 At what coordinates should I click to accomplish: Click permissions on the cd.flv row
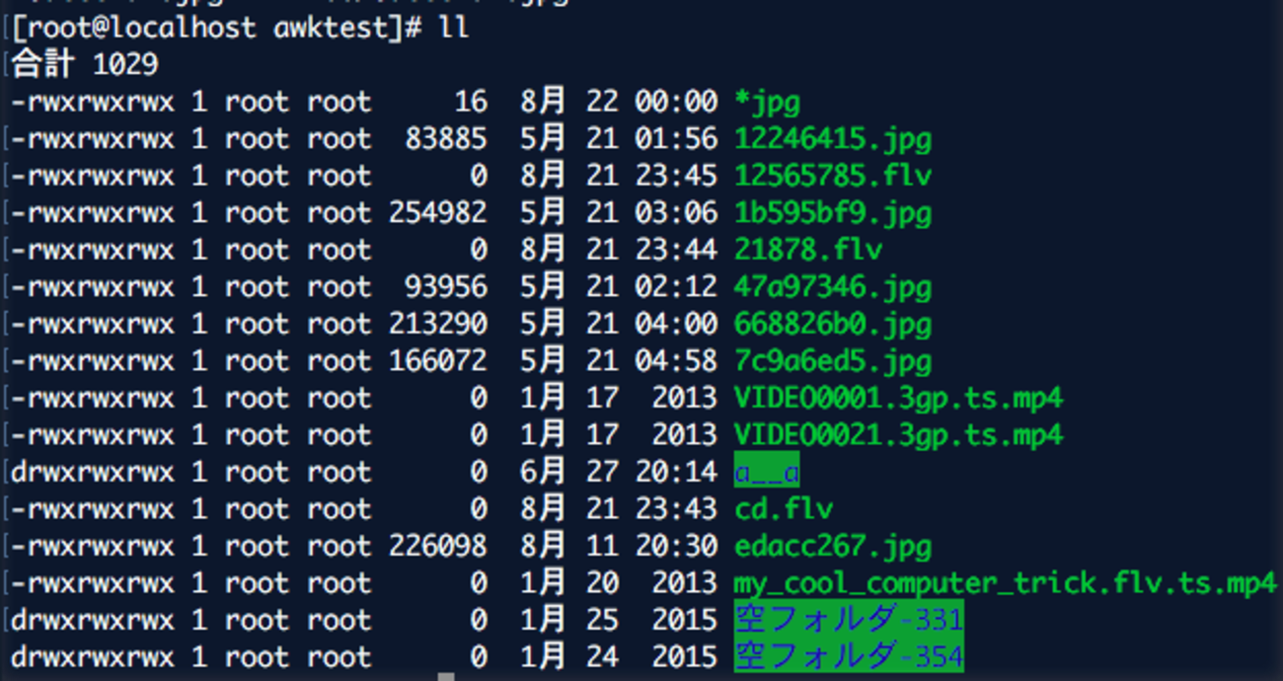click(93, 509)
